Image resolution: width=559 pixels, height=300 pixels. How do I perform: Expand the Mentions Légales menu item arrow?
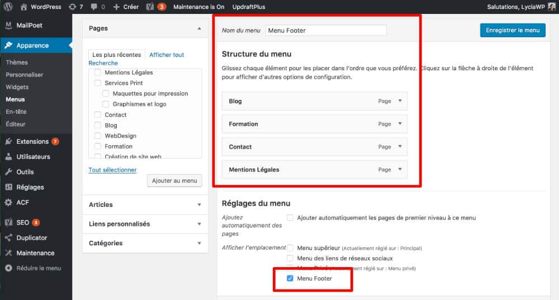click(x=400, y=170)
